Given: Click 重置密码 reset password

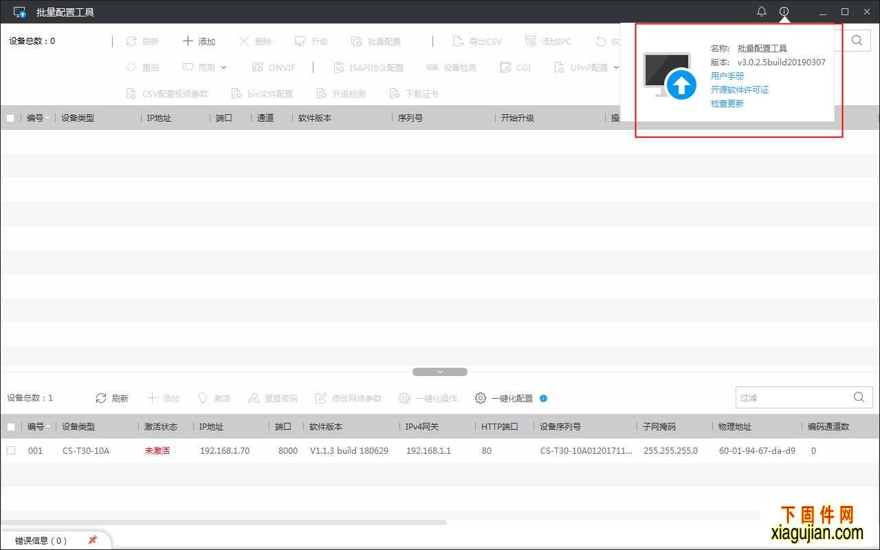Looking at the screenshot, I should [273, 398].
